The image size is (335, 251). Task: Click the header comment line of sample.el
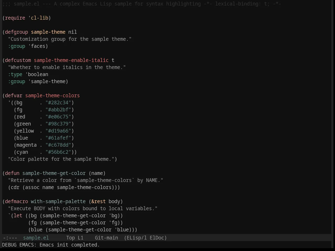142,4
